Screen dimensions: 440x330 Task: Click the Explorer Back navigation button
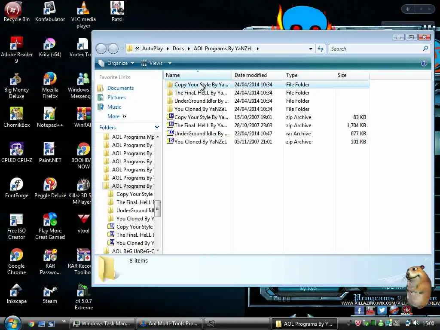(101, 49)
